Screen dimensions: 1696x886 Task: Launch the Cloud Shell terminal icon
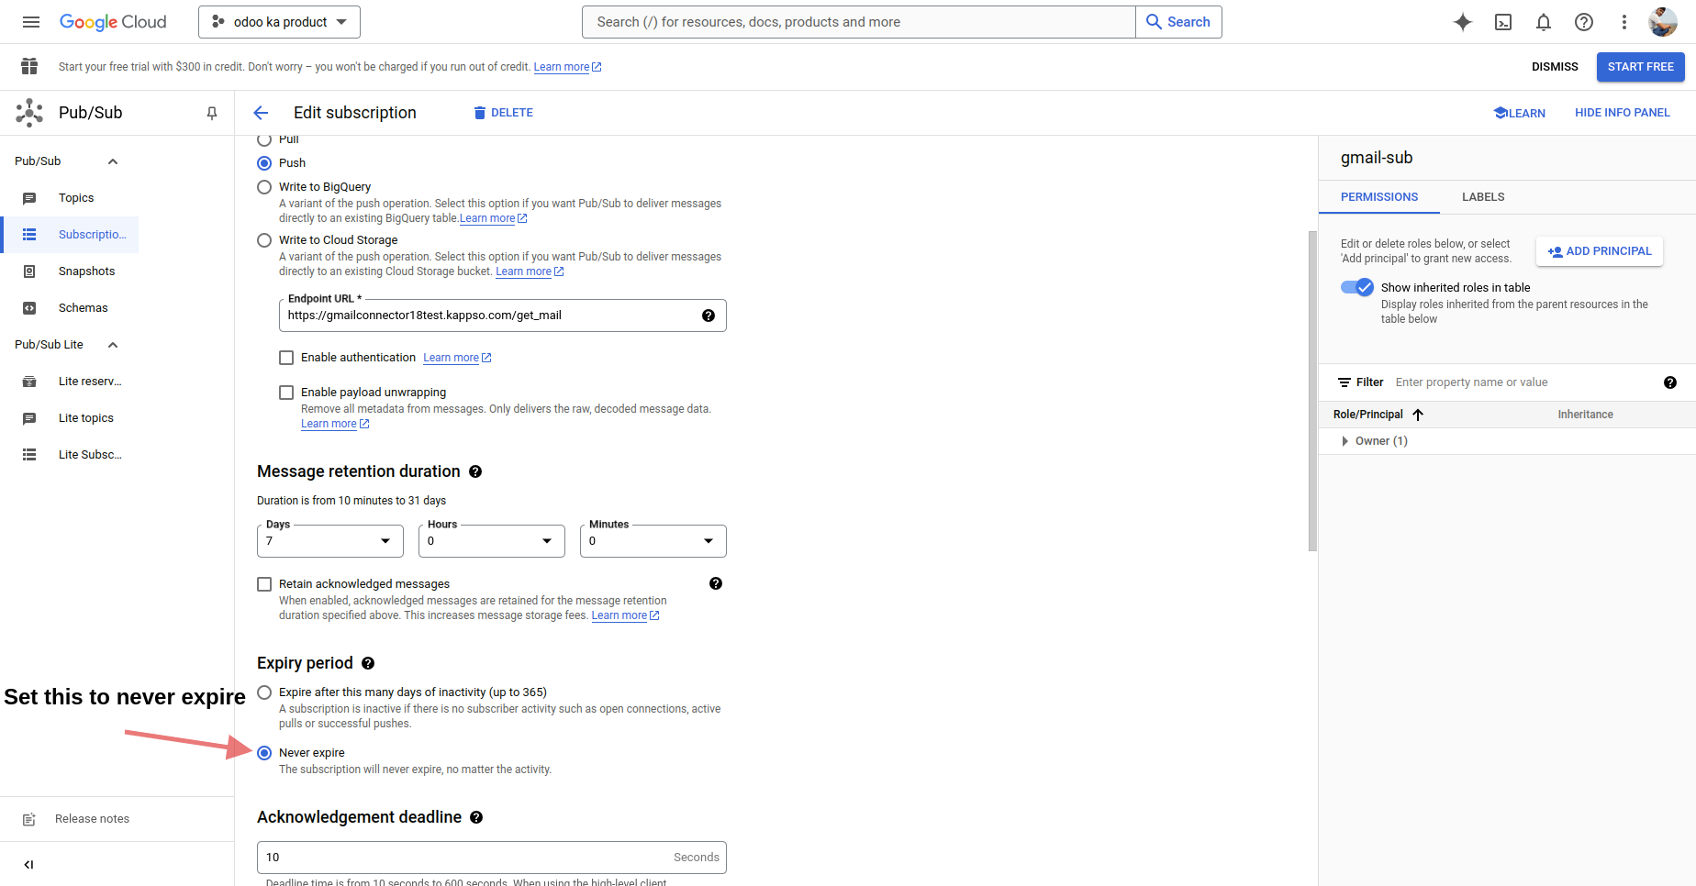click(1503, 22)
